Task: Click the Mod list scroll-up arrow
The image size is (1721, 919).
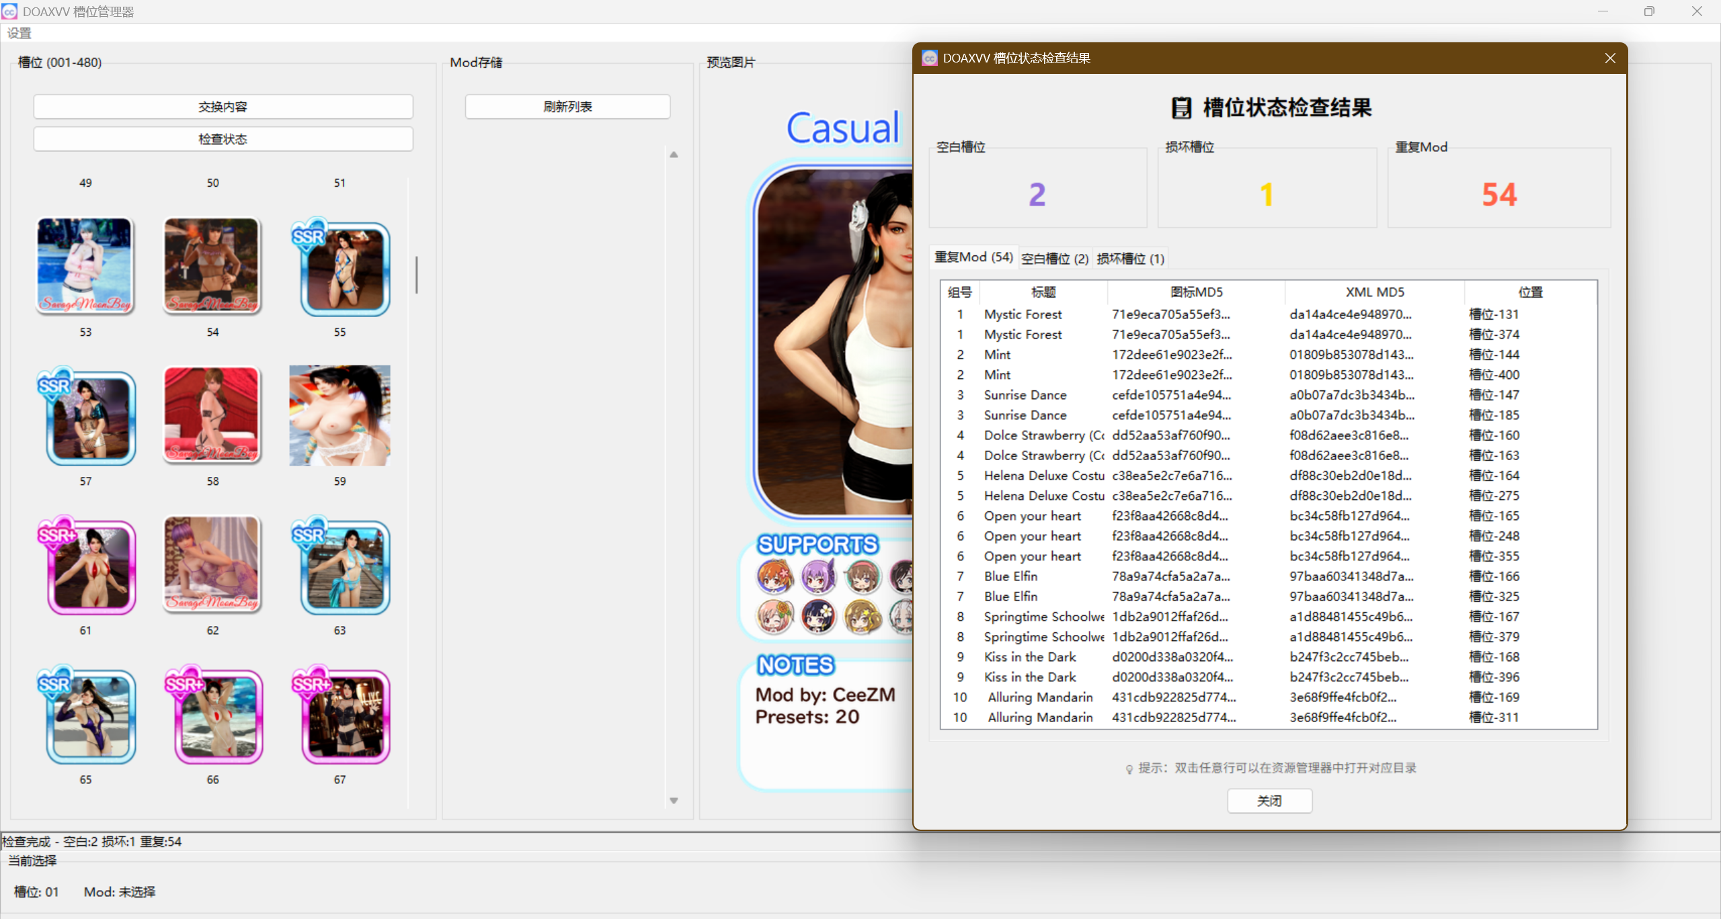Action: 674,155
